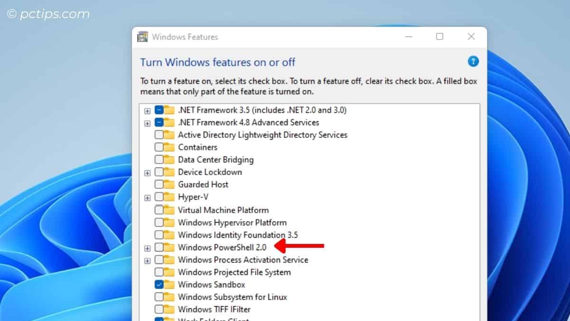Collapse the .NET Framework 3.5 node
Image resolution: width=570 pixels, height=321 pixels.
click(147, 110)
